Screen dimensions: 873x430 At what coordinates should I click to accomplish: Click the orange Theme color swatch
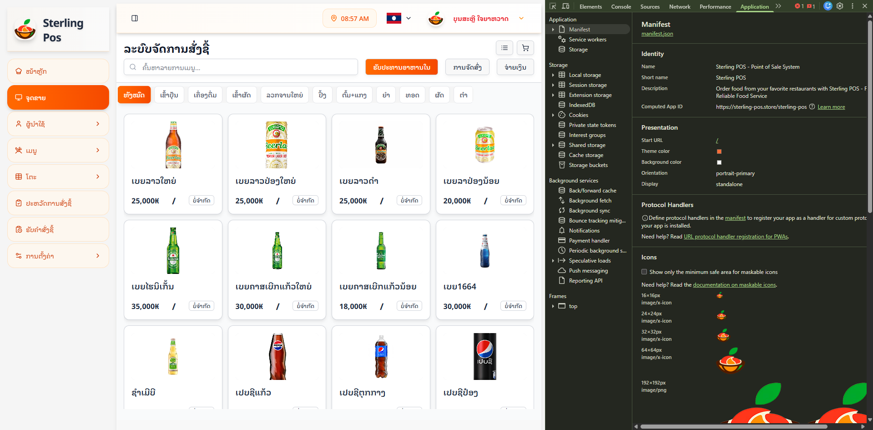pyautogui.click(x=719, y=152)
